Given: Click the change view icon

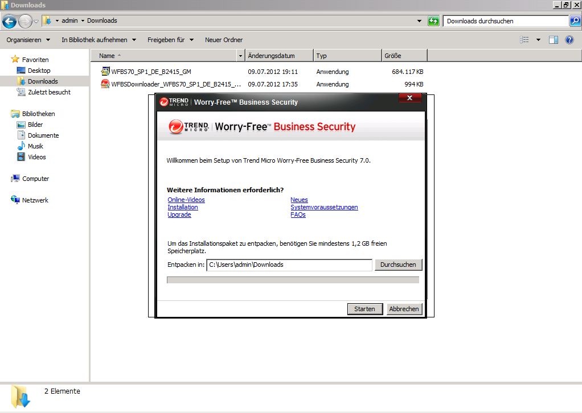Looking at the screenshot, I should point(524,40).
